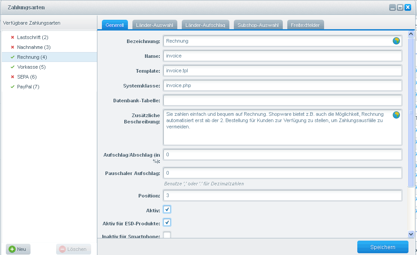Viewport: 417px width, 255px height.
Task: Click the Verfügbare Zahlungsarten panel header
Action: point(49,23)
